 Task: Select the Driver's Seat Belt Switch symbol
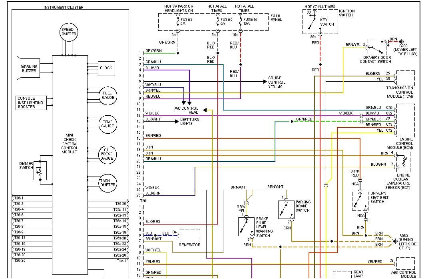360,201
